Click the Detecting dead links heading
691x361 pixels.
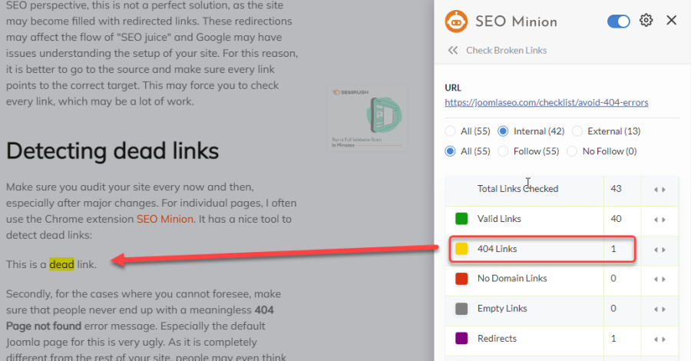(112, 151)
